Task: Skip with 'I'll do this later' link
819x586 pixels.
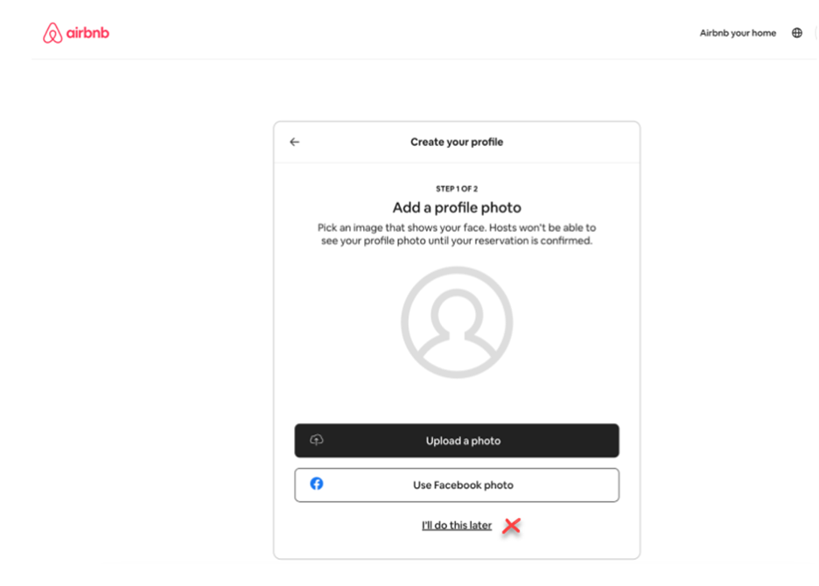Action: (457, 526)
